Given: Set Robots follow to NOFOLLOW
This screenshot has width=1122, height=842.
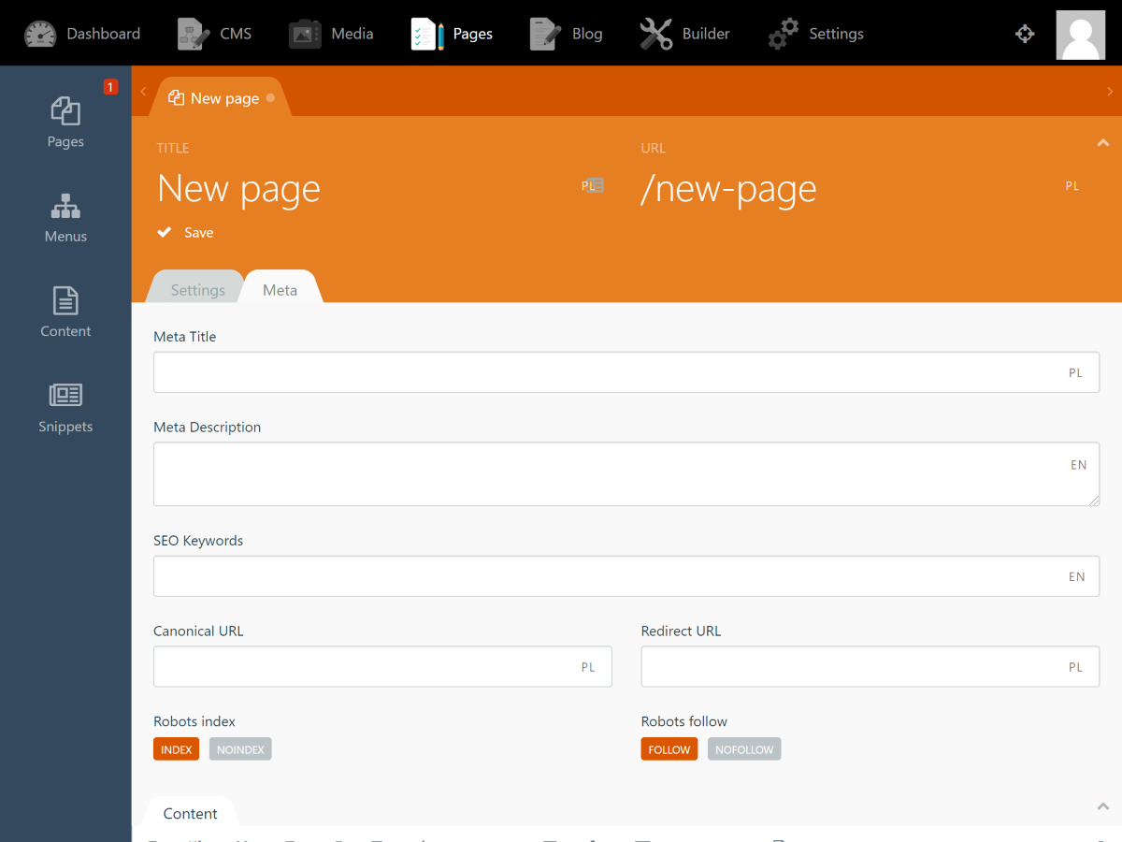Looking at the screenshot, I should click(x=744, y=749).
